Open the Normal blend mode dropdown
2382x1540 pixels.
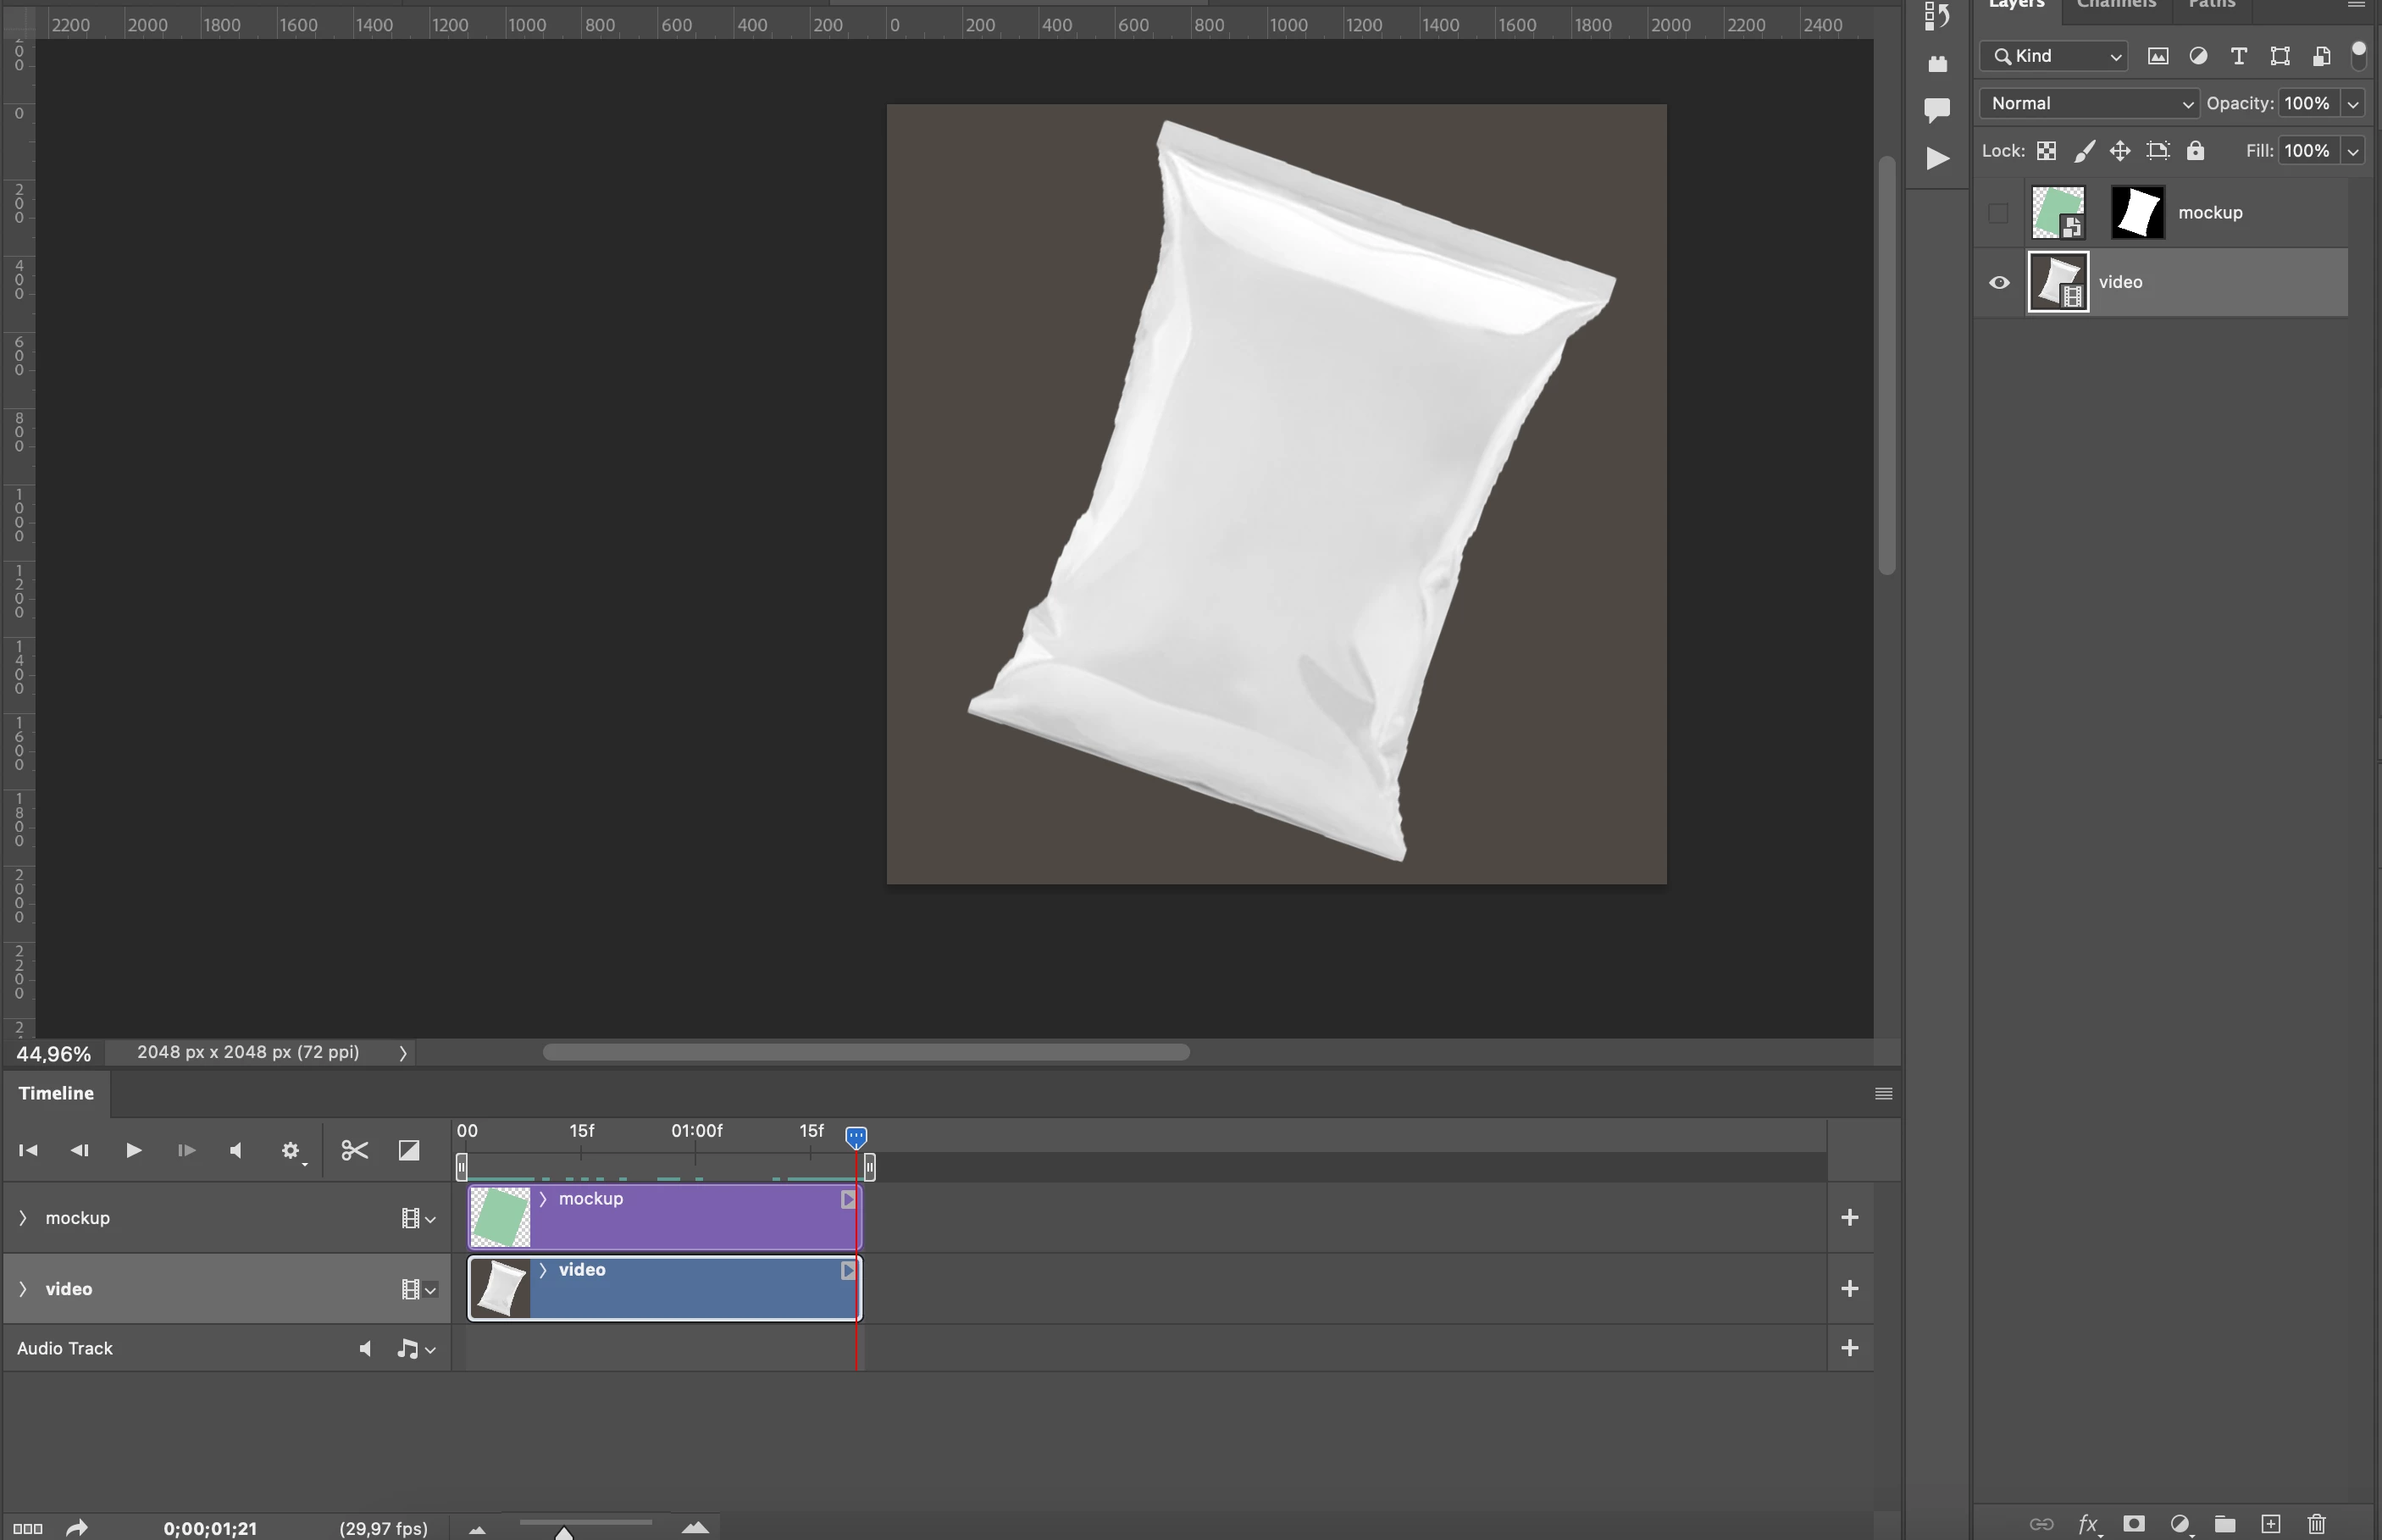(2088, 104)
